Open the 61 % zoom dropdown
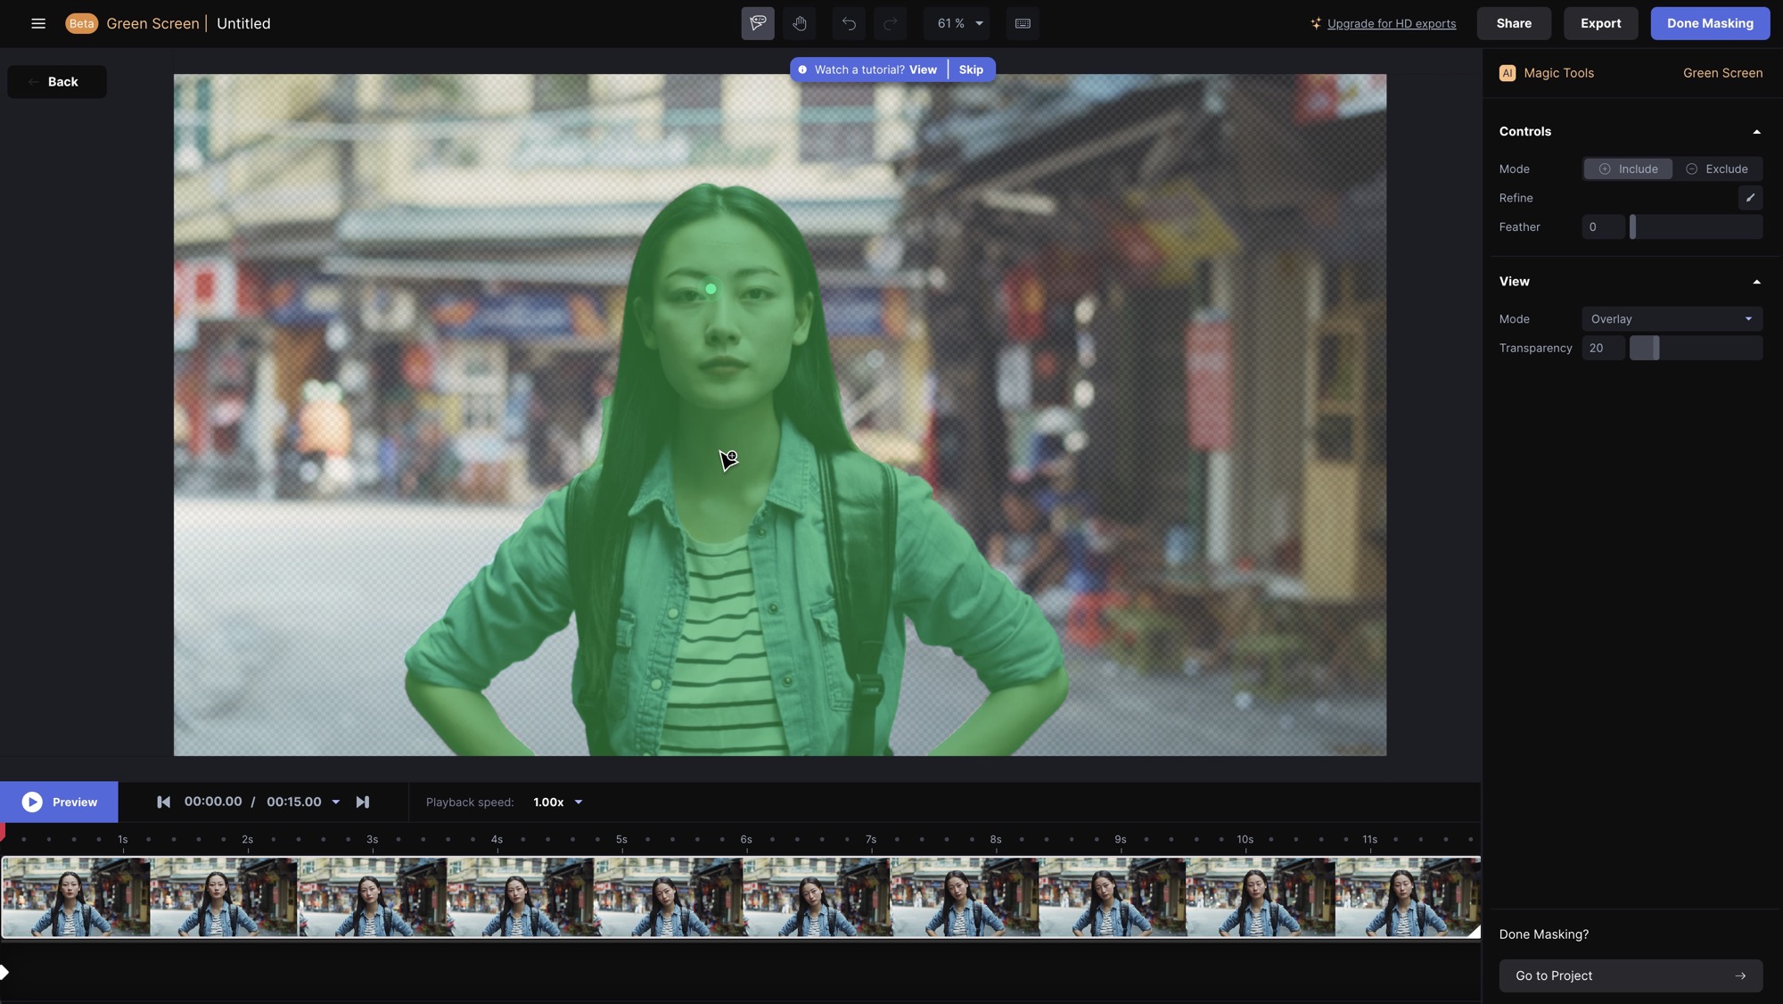 959,23
